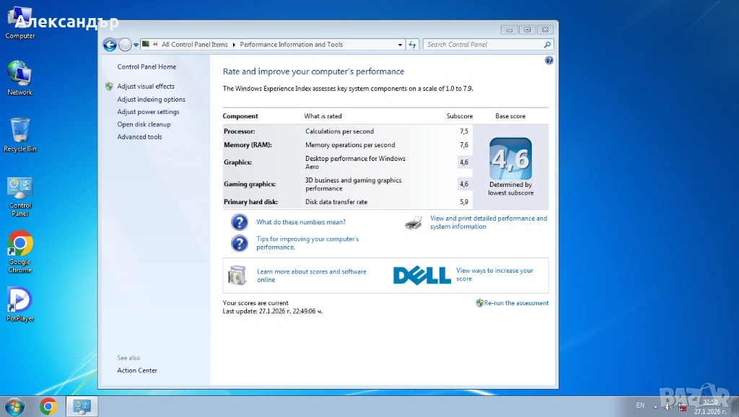Viewport: 739px width, 417px height.
Task: Expand All Control Panel Items breadcrumb arrow
Action: (x=234, y=45)
